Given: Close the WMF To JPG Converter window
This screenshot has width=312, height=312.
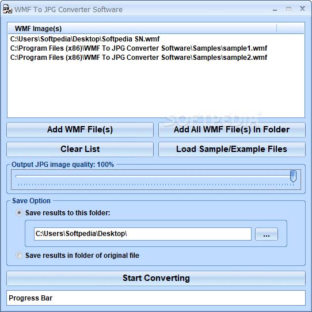Looking at the screenshot, I should [302, 9].
